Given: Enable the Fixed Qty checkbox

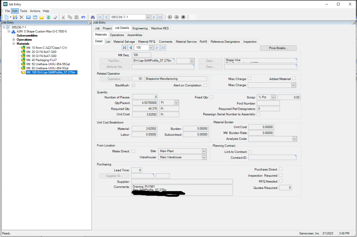Looking at the screenshot, I should 211,97.
